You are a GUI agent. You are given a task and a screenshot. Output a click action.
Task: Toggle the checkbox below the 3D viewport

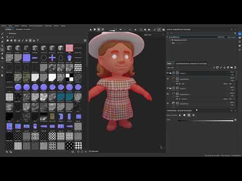click(x=90, y=151)
